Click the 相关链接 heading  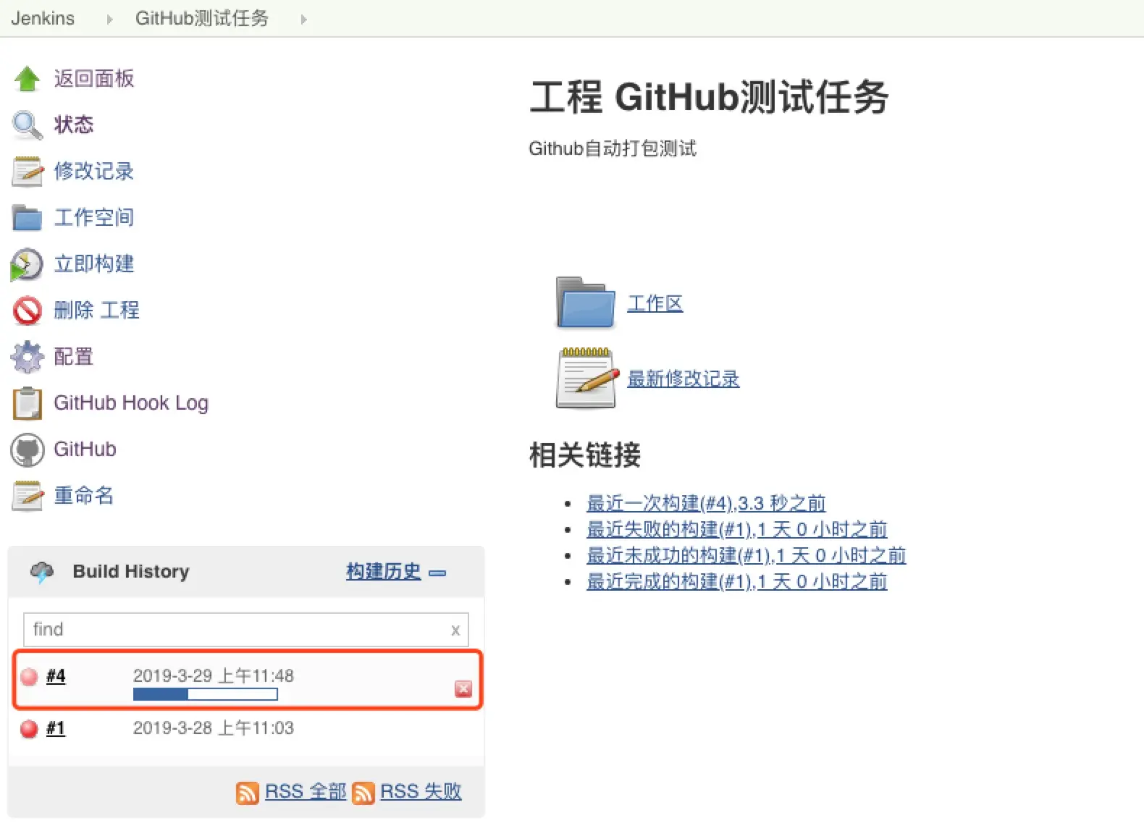click(x=585, y=455)
